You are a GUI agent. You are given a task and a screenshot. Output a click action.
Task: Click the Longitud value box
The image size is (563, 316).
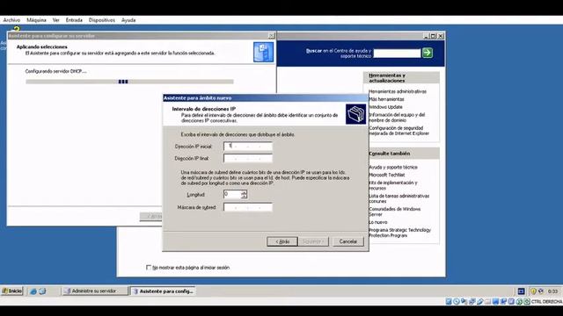(x=232, y=195)
